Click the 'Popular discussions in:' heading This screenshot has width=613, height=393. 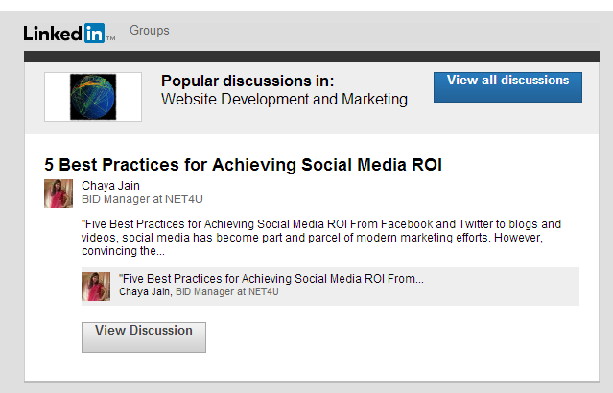tap(248, 81)
